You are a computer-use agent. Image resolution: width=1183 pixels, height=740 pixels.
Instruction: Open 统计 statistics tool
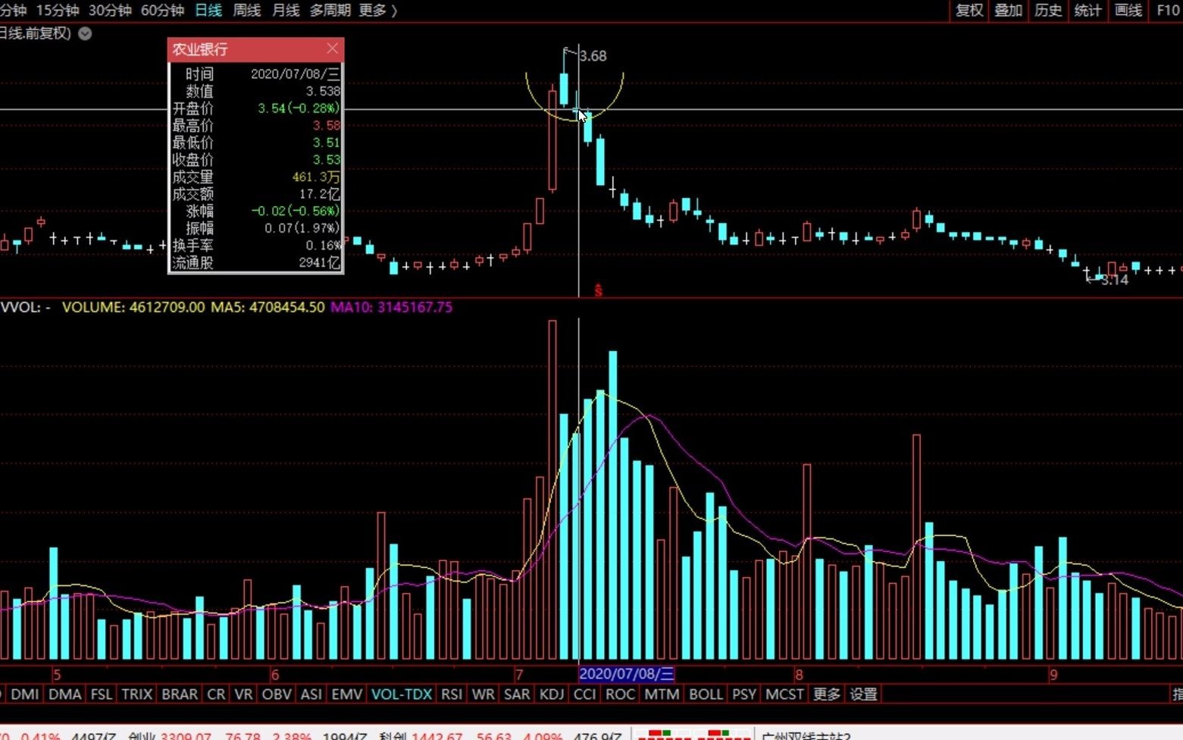[1088, 10]
